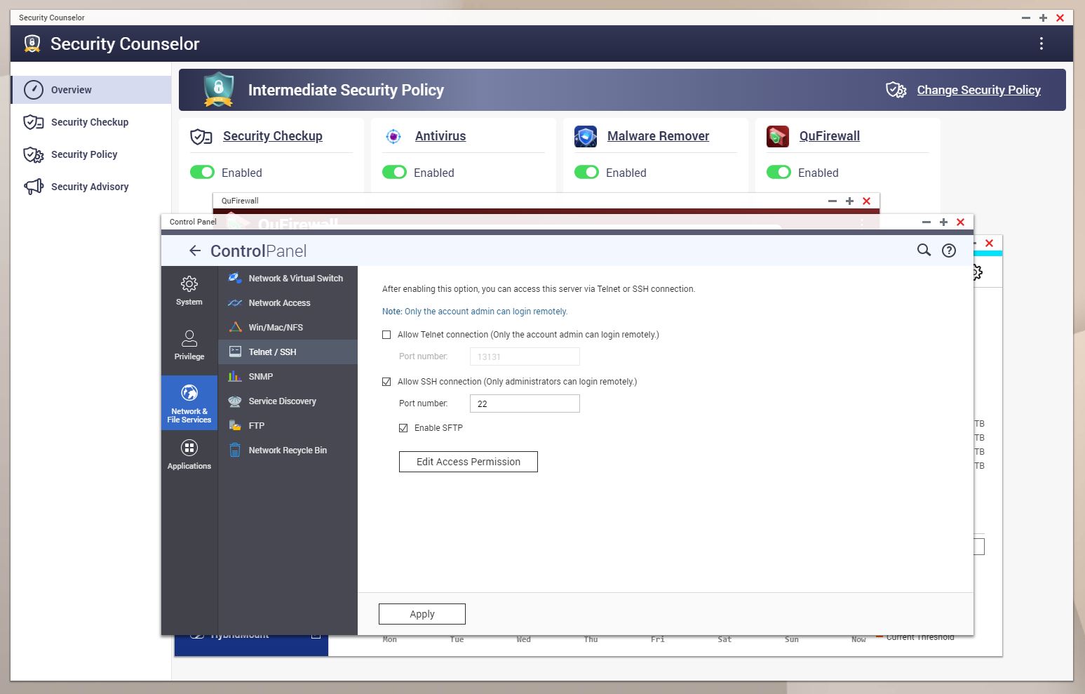Select SNMP in the sidebar menu
This screenshot has width=1085, height=694.
point(260,377)
